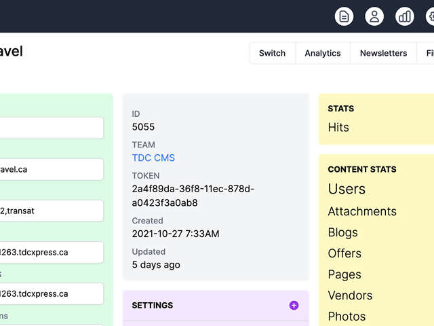Screen dimensions: 434x326
Task: Open the TDC CMS team link
Action: 153,158
